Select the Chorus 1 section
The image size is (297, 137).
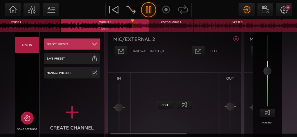(x=104, y=25)
